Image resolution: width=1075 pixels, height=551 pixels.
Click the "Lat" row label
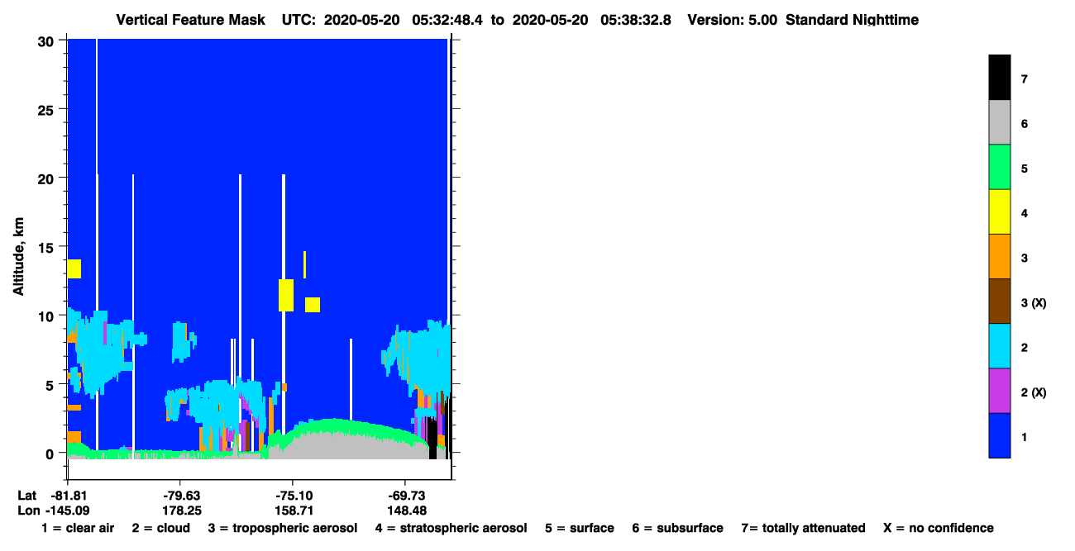coord(27,495)
